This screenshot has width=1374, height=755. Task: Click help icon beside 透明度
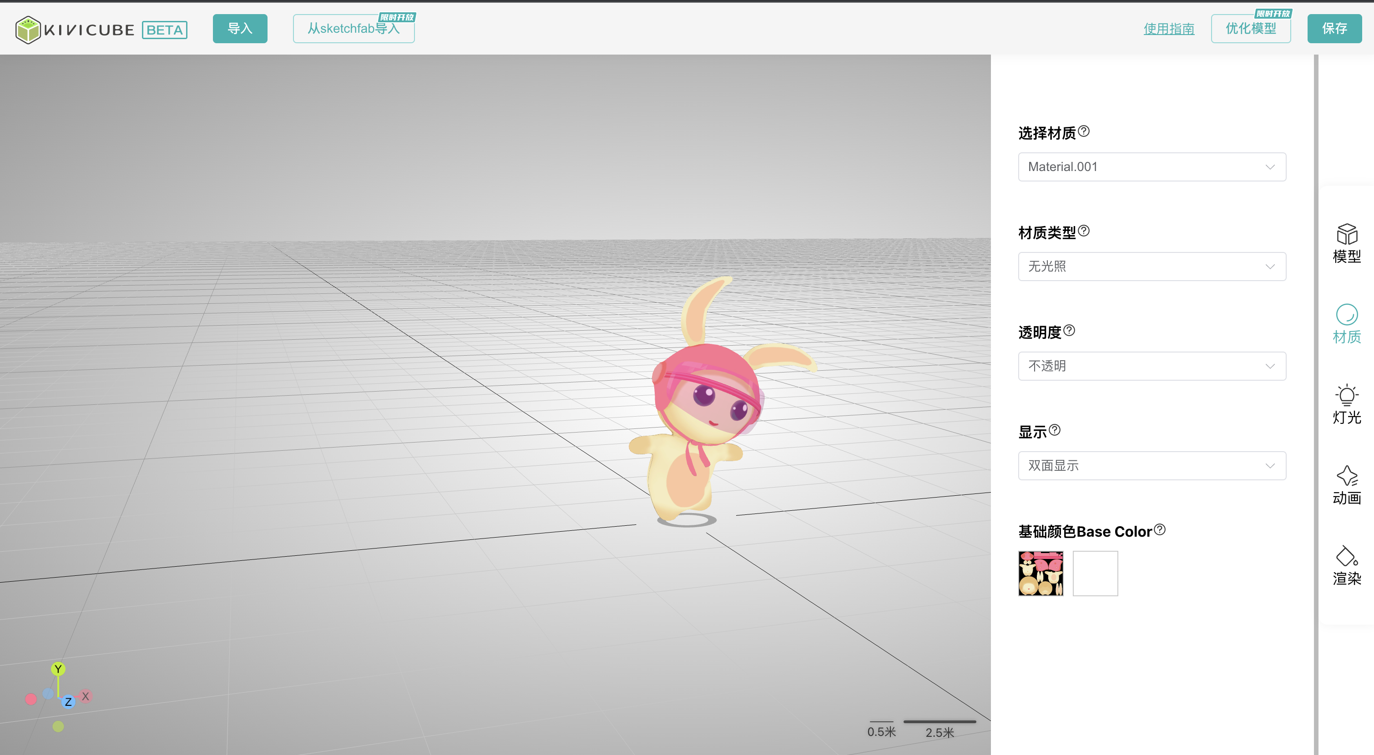click(1069, 331)
